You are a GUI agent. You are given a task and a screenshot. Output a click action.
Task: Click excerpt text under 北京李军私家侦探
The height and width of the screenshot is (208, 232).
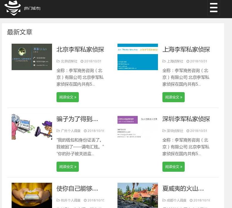(x=80, y=77)
